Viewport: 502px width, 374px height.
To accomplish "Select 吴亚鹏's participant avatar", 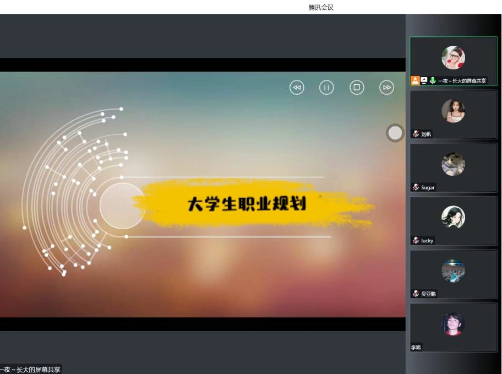I will click(453, 271).
